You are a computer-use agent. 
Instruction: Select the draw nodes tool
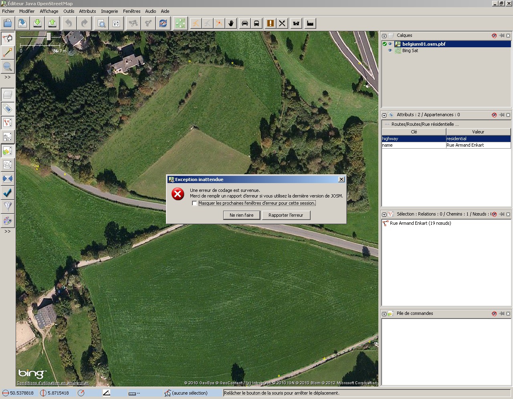(x=8, y=52)
